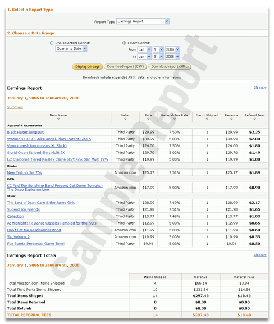274x324 pixels.
Task: Sort by Price column arrow
Action: point(148,119)
